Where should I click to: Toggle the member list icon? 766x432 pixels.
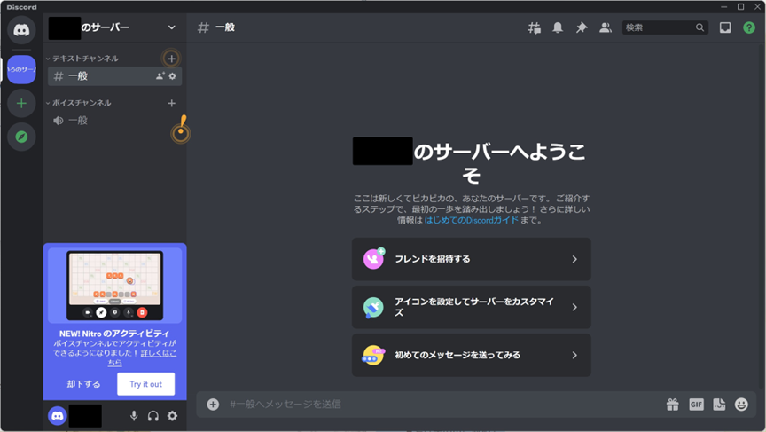pos(606,27)
